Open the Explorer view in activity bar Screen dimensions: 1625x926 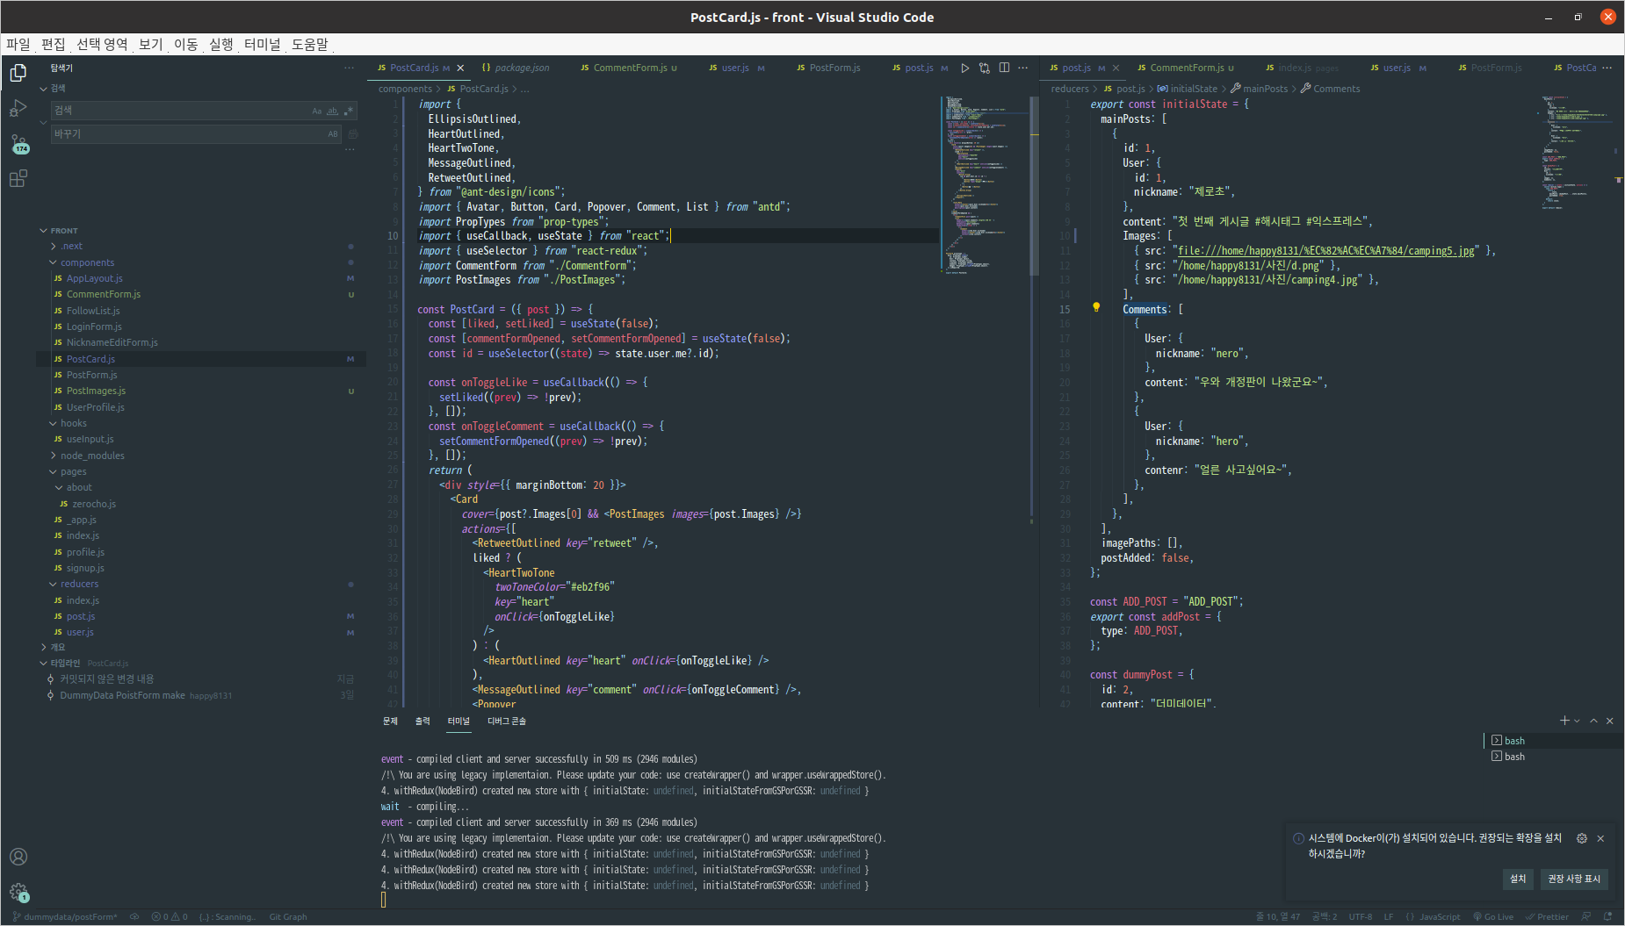(18, 74)
